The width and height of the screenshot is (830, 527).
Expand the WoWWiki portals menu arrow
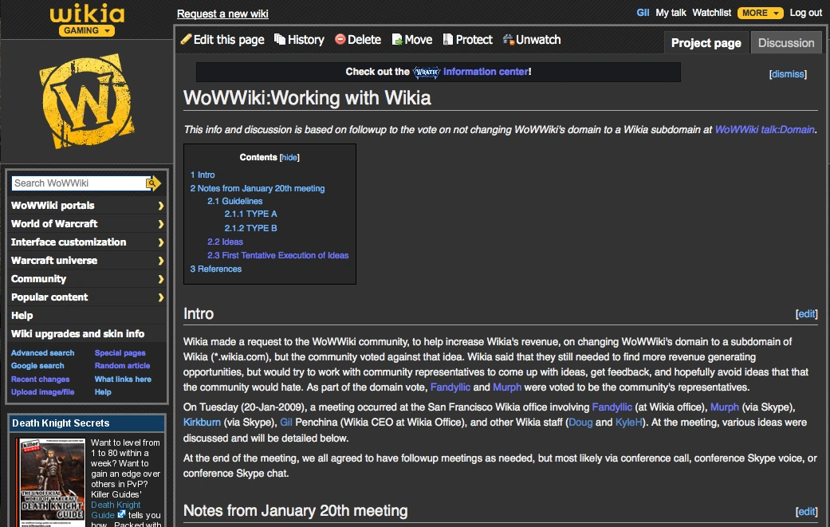point(161,206)
